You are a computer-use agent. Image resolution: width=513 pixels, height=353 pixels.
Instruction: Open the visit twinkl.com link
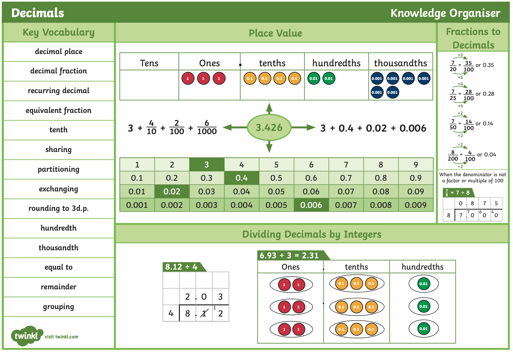click(61, 337)
